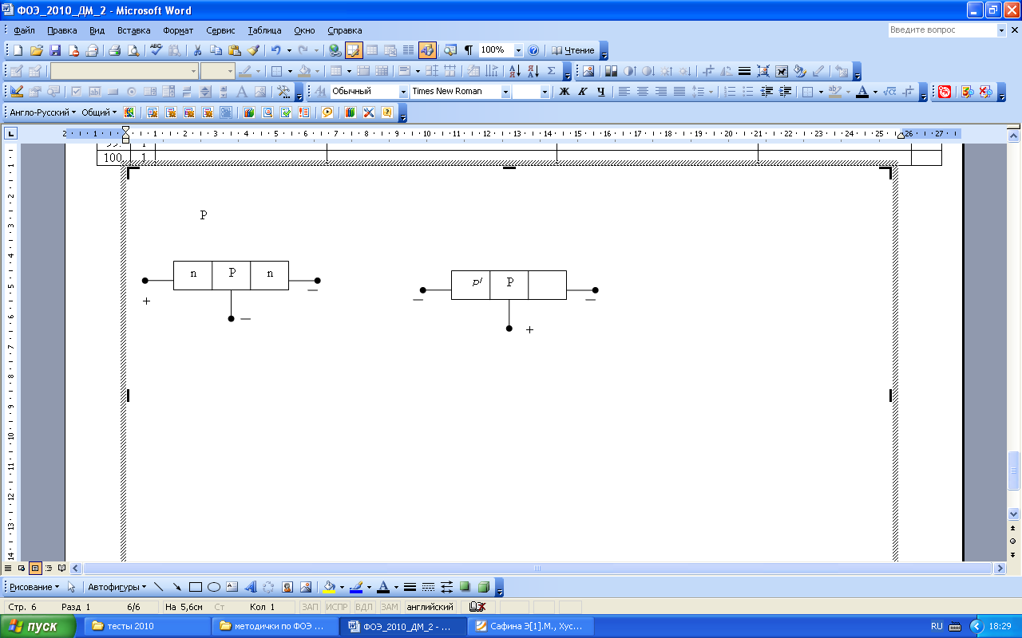Open the Таблица menu

[264, 30]
